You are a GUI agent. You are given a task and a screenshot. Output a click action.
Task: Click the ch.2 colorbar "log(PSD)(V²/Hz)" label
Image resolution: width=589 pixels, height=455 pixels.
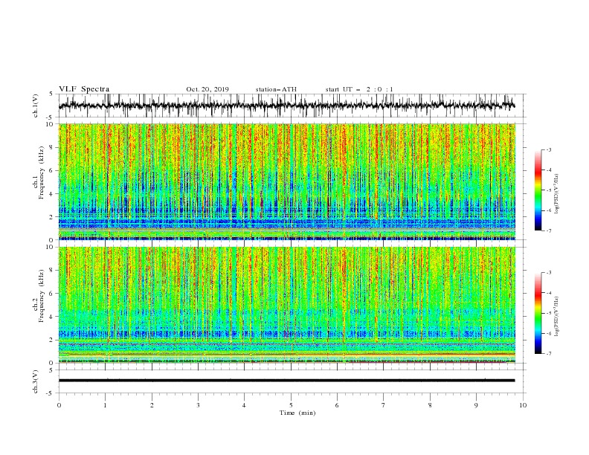click(556, 317)
